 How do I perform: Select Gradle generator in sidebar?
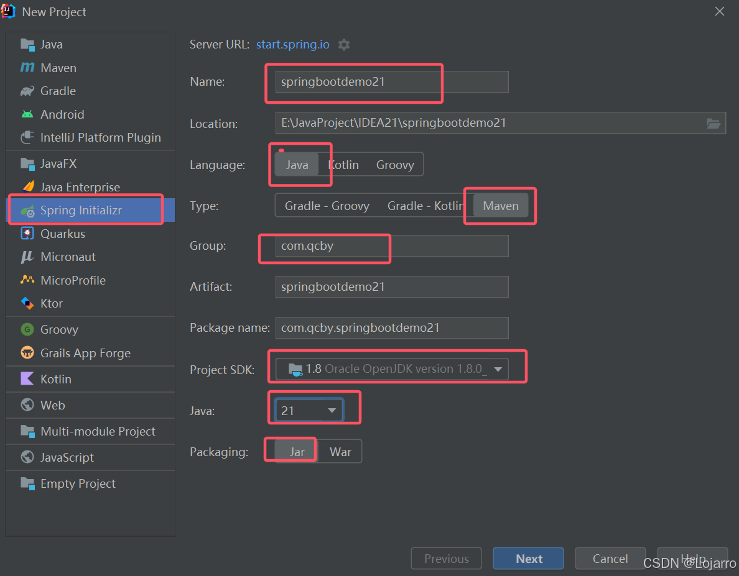[x=90, y=91]
